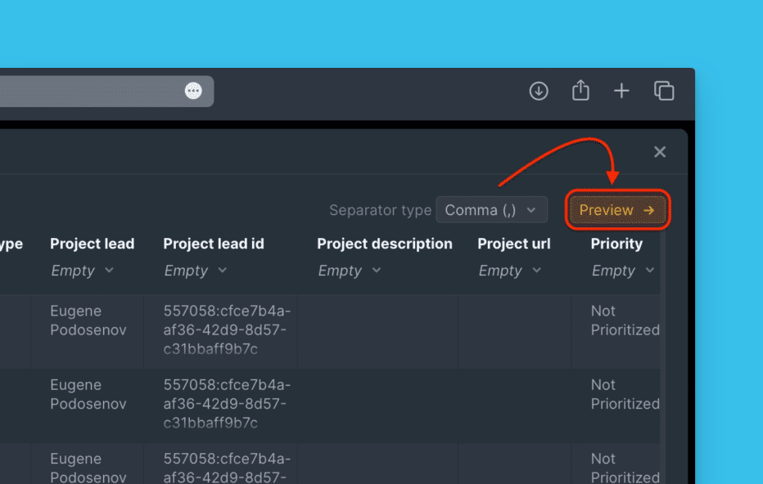Open the Separator type dropdown

click(x=491, y=210)
